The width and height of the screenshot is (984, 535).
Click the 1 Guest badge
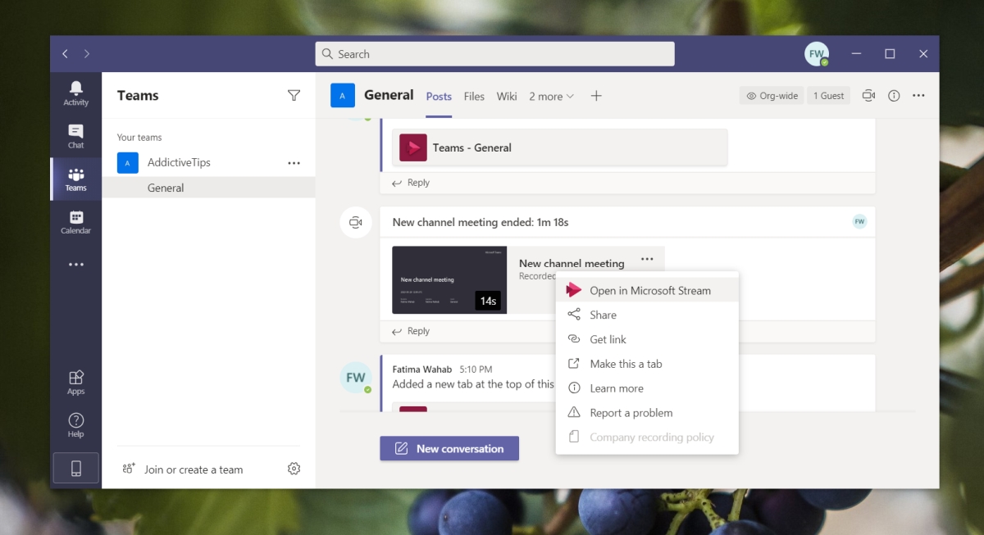[x=828, y=96]
